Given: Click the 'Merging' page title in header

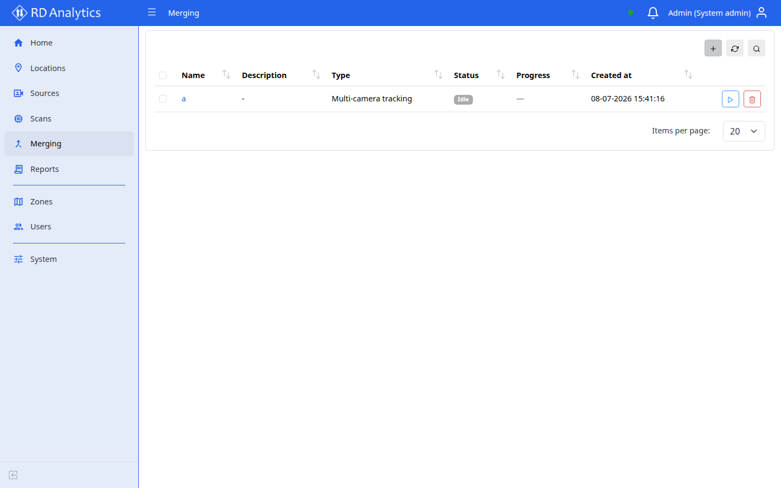Looking at the screenshot, I should [x=184, y=13].
